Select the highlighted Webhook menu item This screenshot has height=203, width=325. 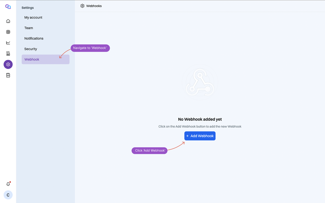click(45, 59)
